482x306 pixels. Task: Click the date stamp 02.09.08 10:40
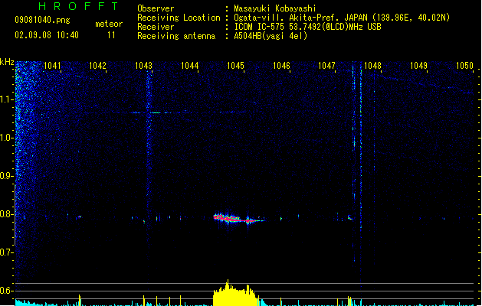47,35
